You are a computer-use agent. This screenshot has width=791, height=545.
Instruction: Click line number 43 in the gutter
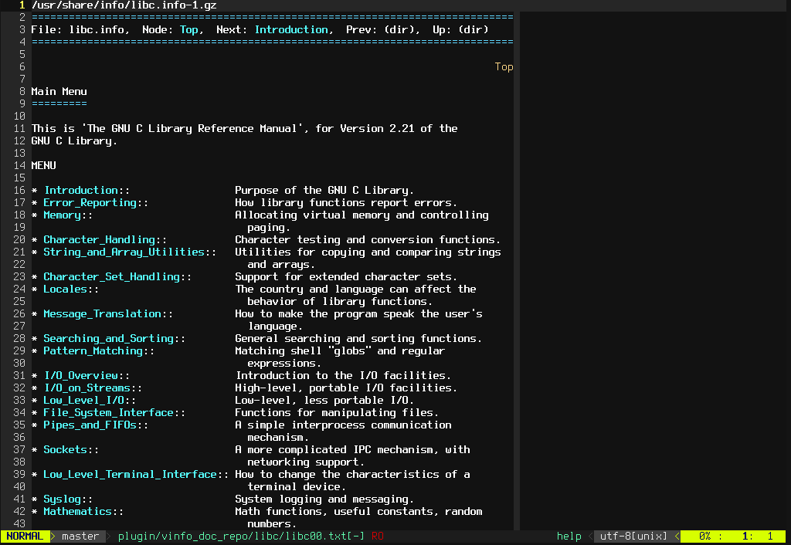point(19,524)
